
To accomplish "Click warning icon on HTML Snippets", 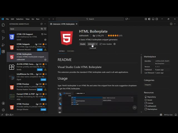I will tap(45, 50).
